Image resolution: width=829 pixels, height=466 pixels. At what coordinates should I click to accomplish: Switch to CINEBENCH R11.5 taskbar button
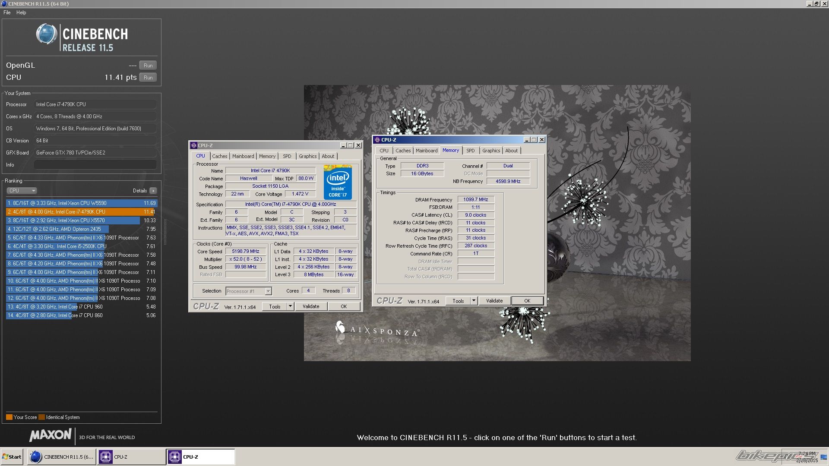point(61,457)
